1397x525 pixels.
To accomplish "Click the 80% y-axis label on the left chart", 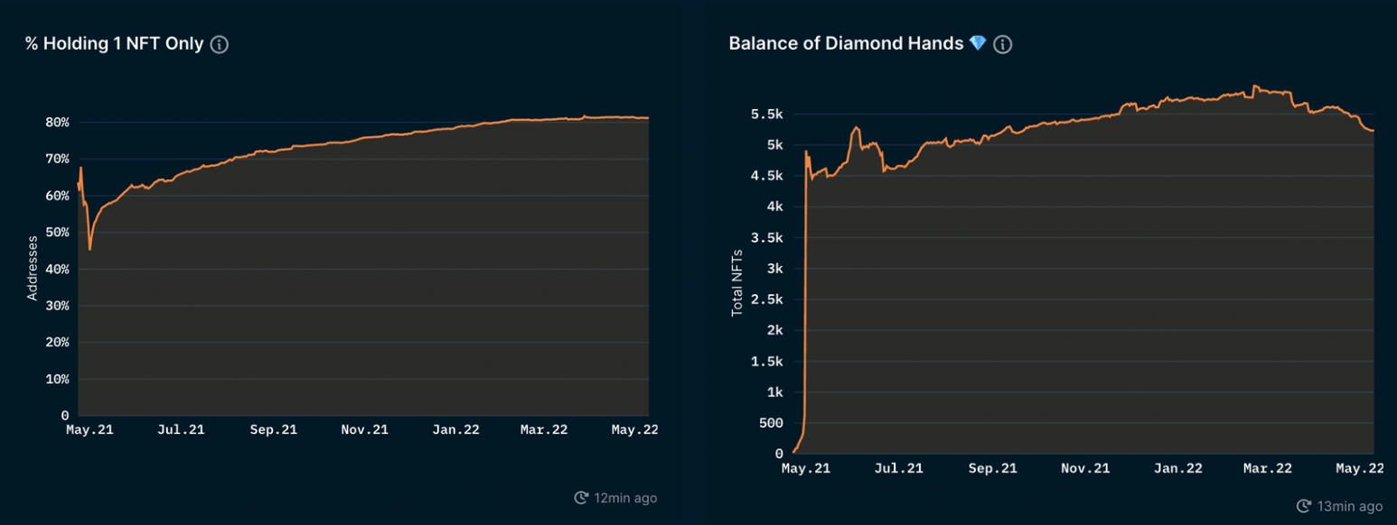I will (58, 122).
